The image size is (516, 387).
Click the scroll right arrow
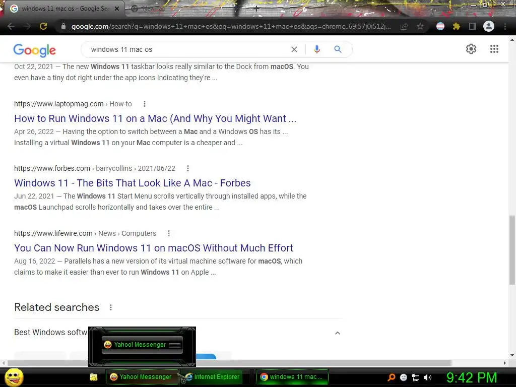[x=505, y=363]
